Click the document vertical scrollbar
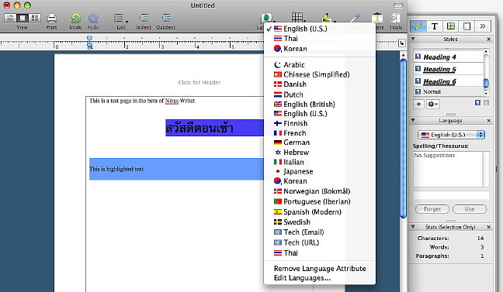The height and width of the screenshot is (292, 503). tap(403, 139)
